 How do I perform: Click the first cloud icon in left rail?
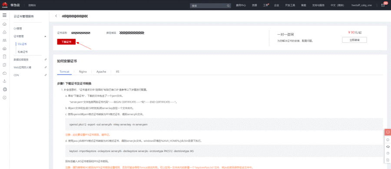(4, 24)
